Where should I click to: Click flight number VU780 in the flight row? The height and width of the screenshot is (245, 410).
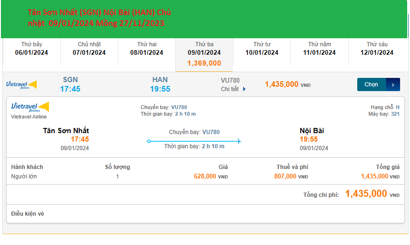[230, 81]
